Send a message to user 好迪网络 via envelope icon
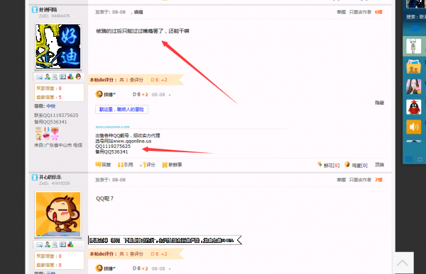Viewport: 426px width, 274px height. [39, 77]
